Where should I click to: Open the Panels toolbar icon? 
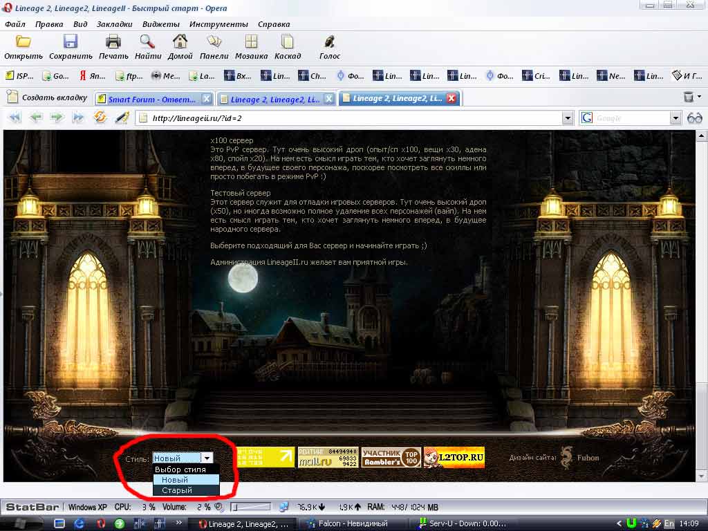click(214, 42)
